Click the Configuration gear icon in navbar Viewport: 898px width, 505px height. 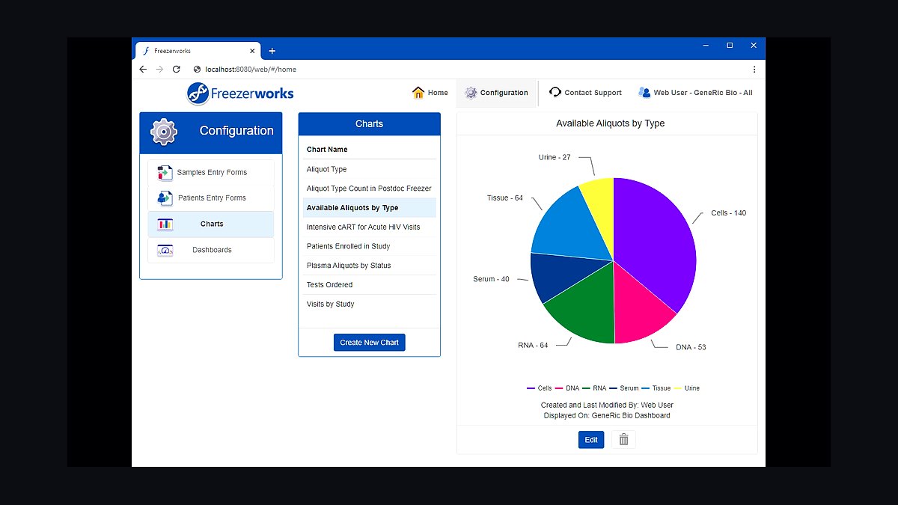[471, 93]
